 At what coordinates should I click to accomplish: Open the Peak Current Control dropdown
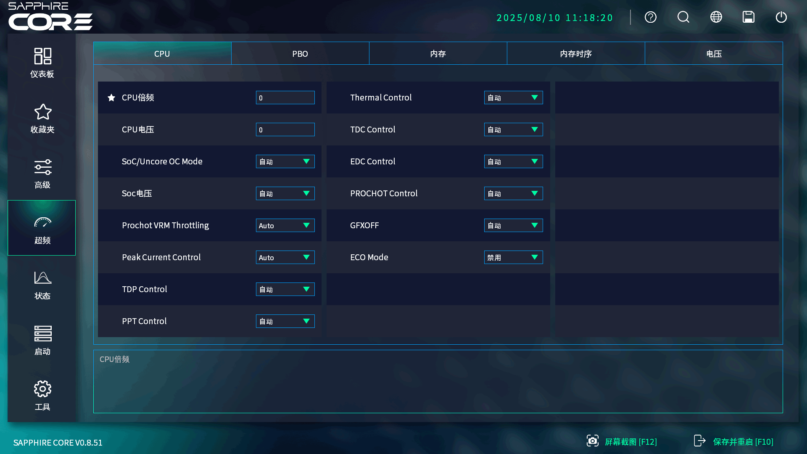click(x=285, y=257)
